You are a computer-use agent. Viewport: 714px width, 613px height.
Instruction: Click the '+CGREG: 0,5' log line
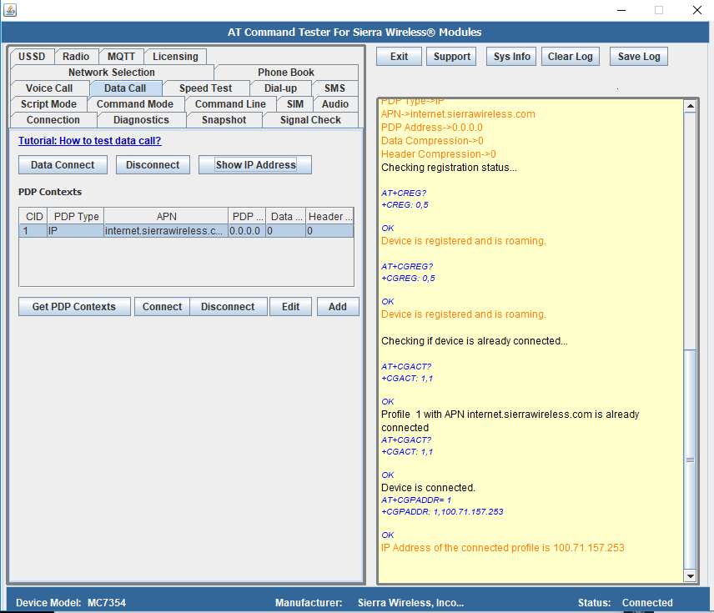point(408,279)
